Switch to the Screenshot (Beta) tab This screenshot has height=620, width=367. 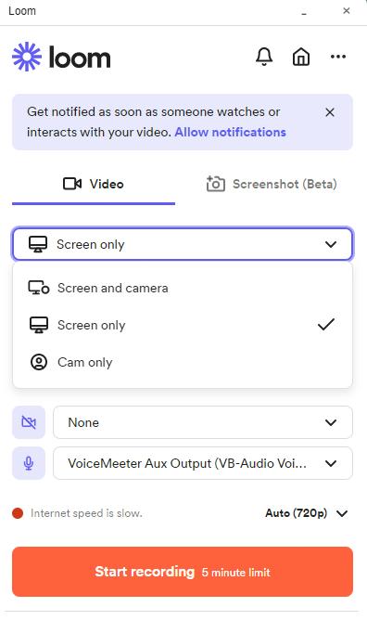pyautogui.click(x=272, y=184)
